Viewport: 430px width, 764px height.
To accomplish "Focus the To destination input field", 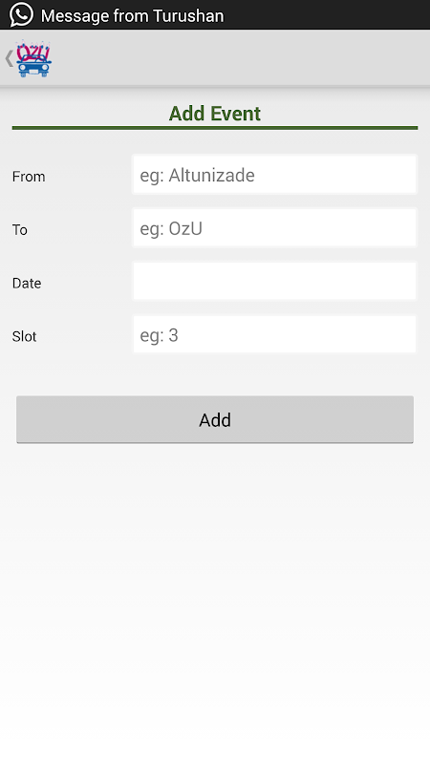I will (x=274, y=228).
